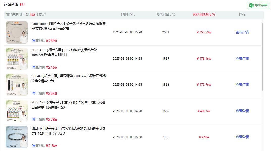272x151 pixels.
Task: Click the help icon beside 预估销售额
Action: click(213, 15)
